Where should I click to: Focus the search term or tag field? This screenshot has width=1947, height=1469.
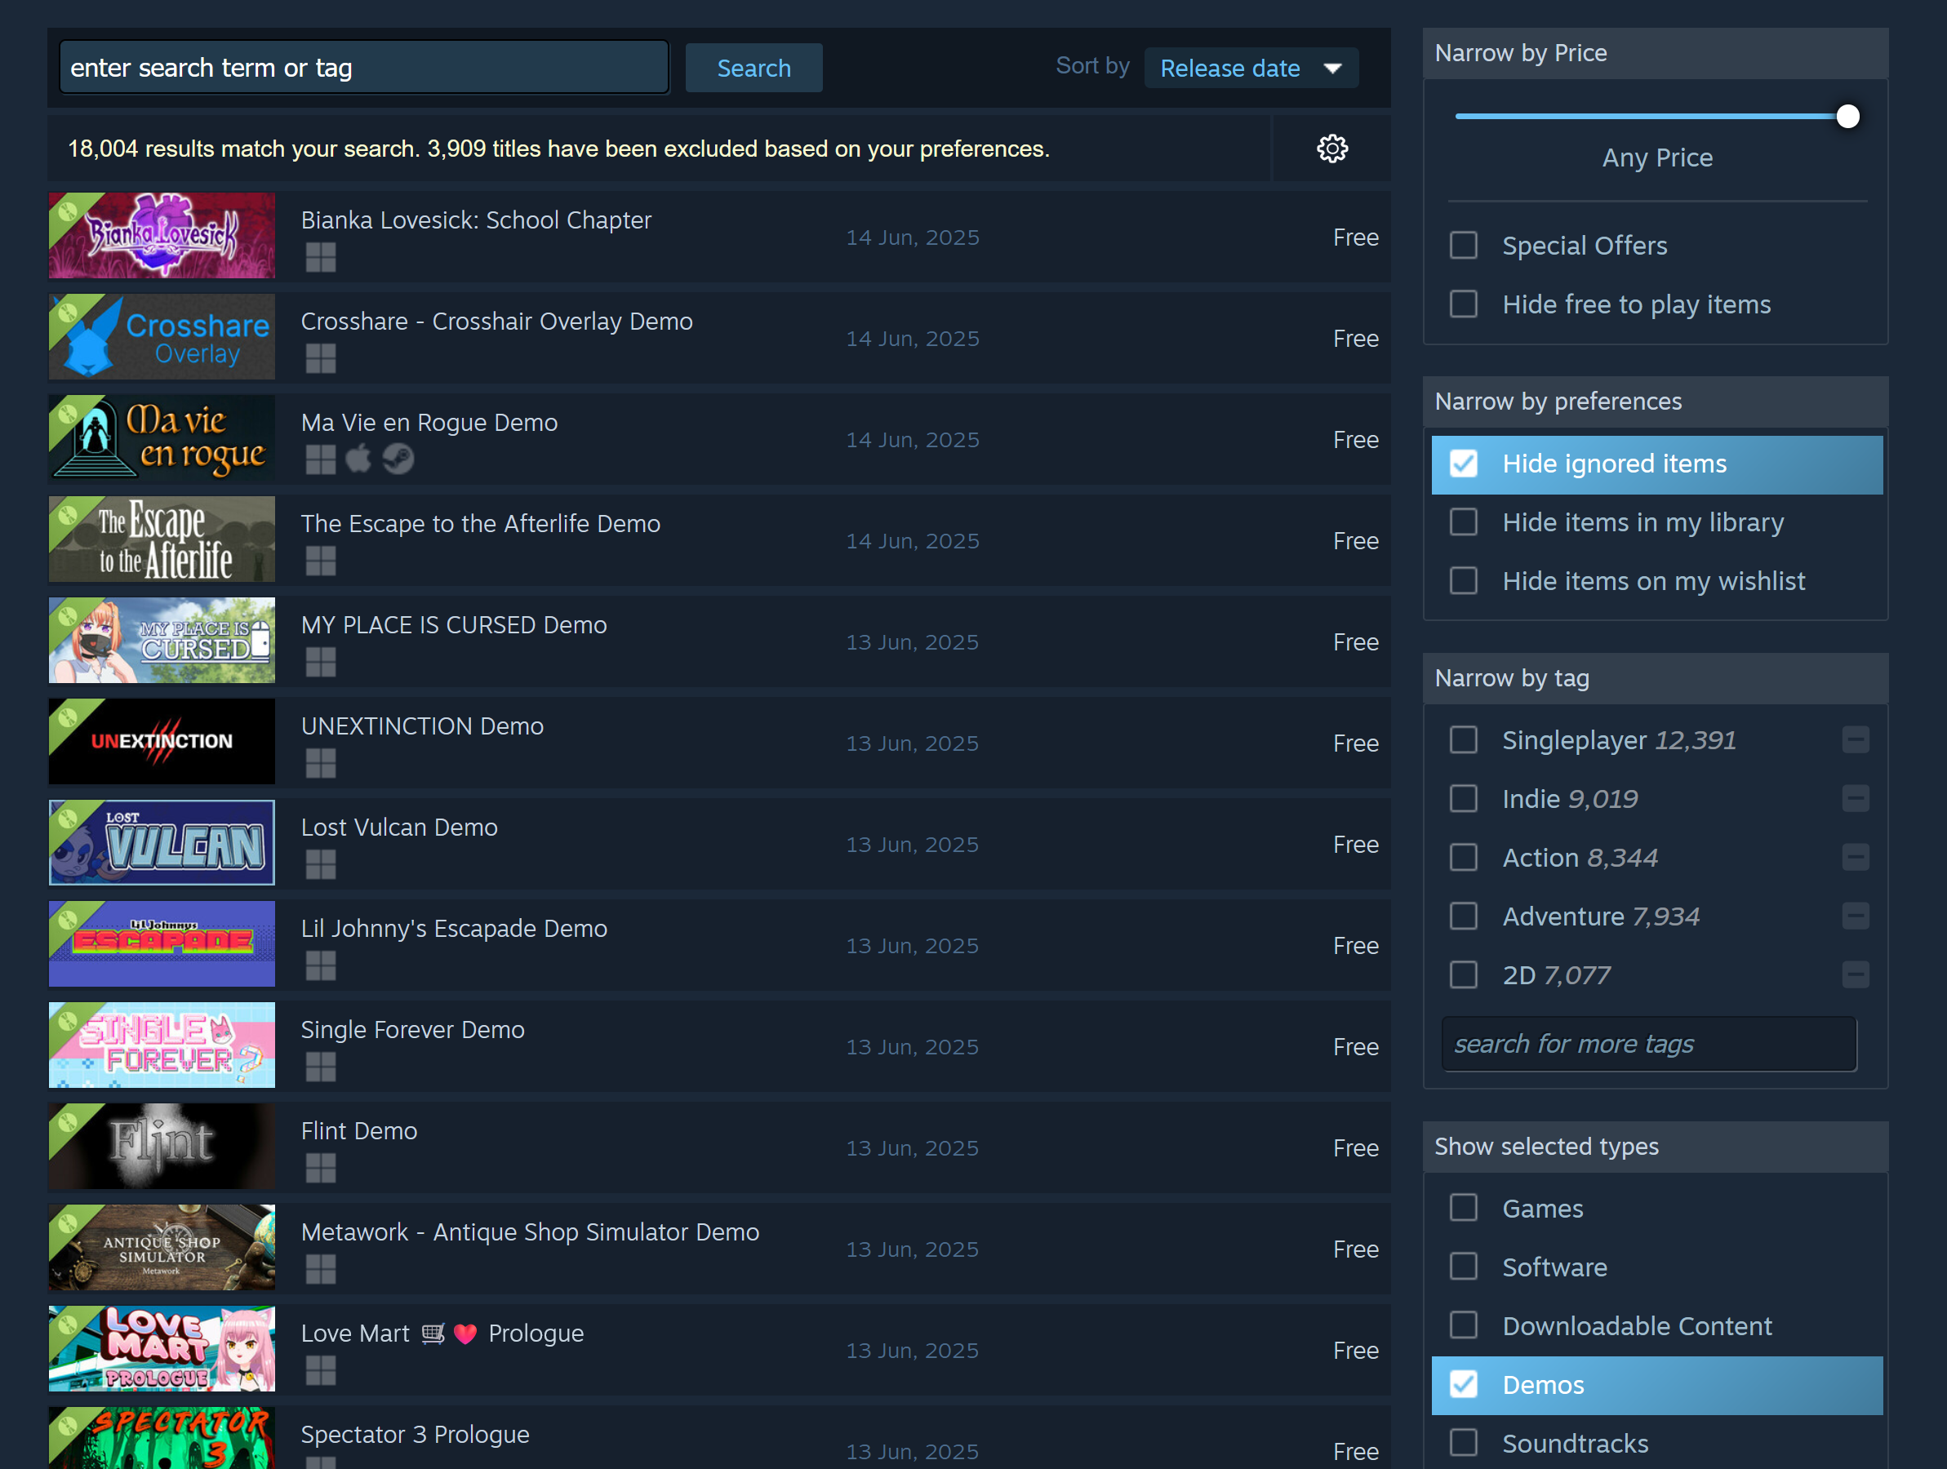point(364,68)
